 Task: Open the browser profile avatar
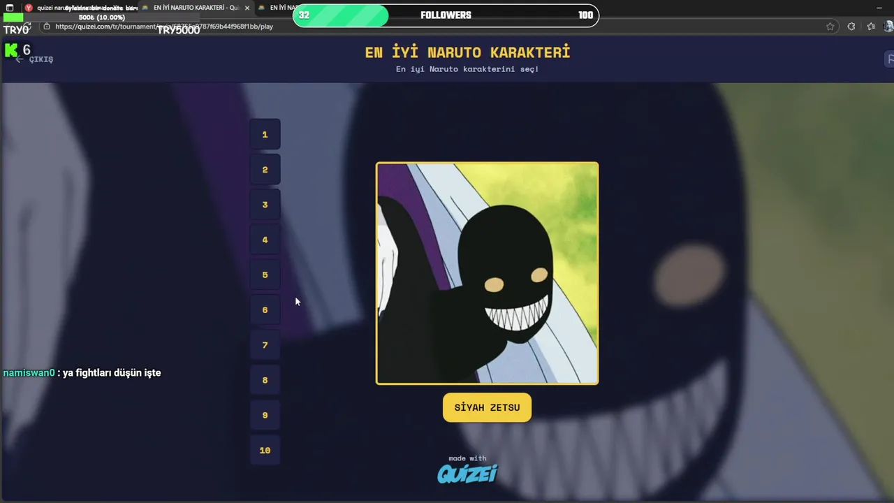pos(888,27)
